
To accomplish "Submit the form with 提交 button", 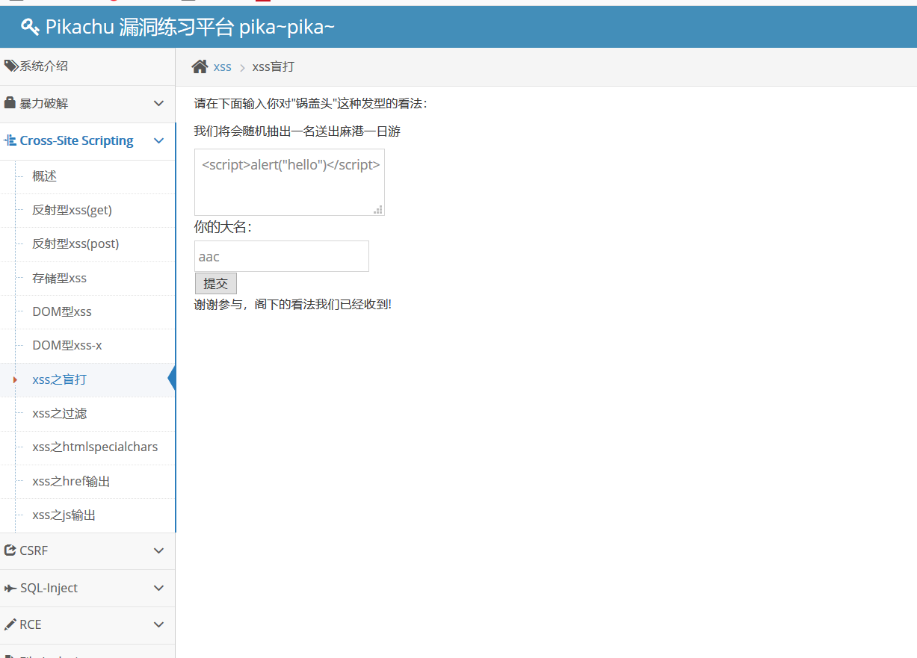I will point(215,284).
